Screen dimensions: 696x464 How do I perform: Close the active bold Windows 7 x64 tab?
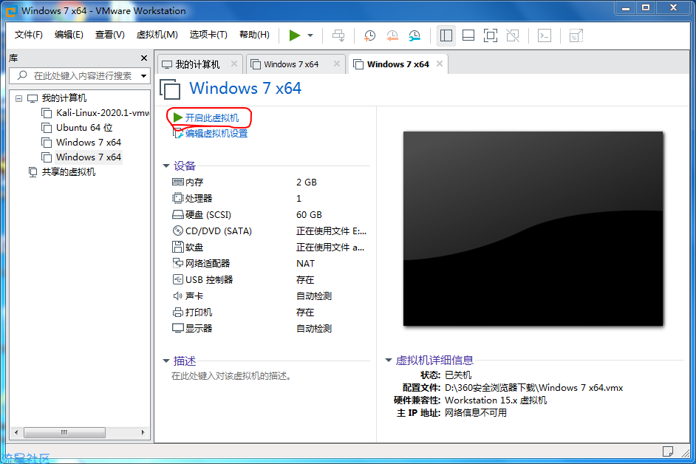click(x=440, y=64)
